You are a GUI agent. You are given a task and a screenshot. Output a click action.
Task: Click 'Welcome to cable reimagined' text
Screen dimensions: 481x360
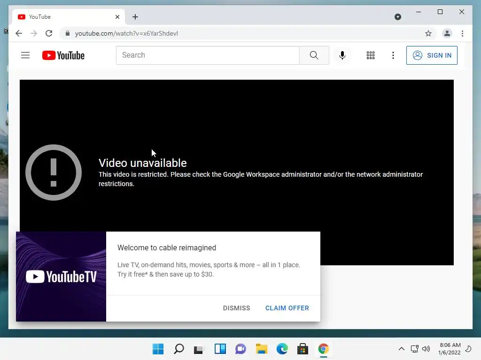167,247
